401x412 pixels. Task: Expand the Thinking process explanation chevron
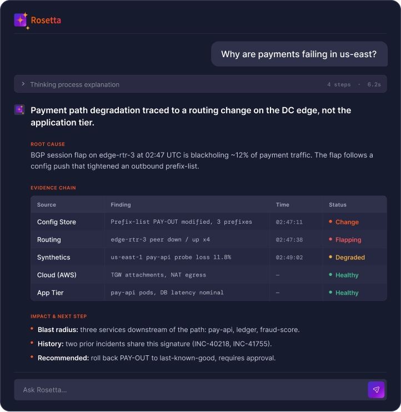click(23, 84)
